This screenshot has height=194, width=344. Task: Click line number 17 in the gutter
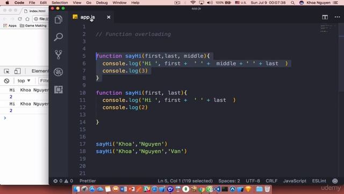coord(82,144)
